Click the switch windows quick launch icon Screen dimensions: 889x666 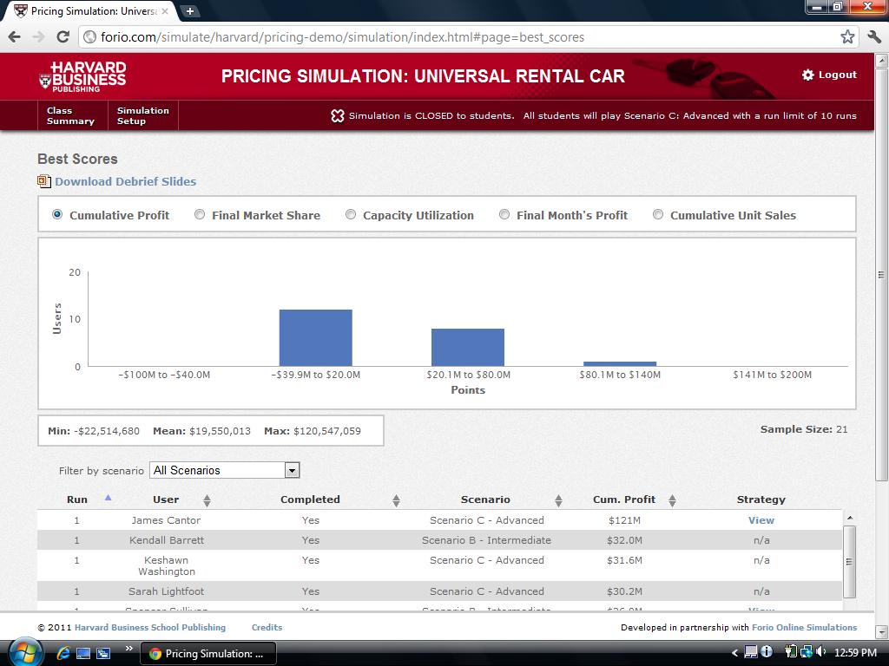point(103,653)
